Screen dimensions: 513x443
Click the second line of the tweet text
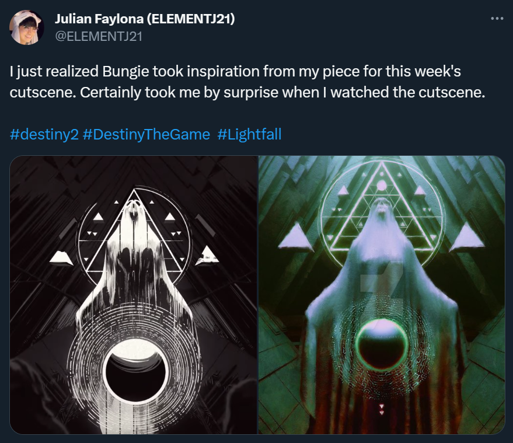tap(247, 93)
